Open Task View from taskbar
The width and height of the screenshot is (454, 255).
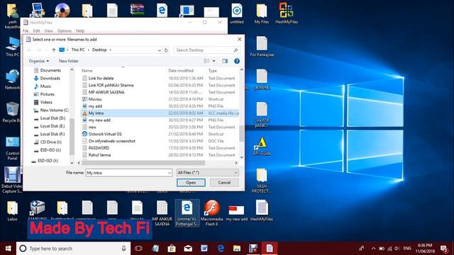click(138, 249)
